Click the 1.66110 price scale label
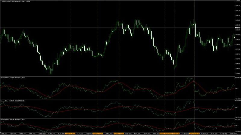Image resolution: width=241 pixels, height=135 pixels. [x=238, y=6]
